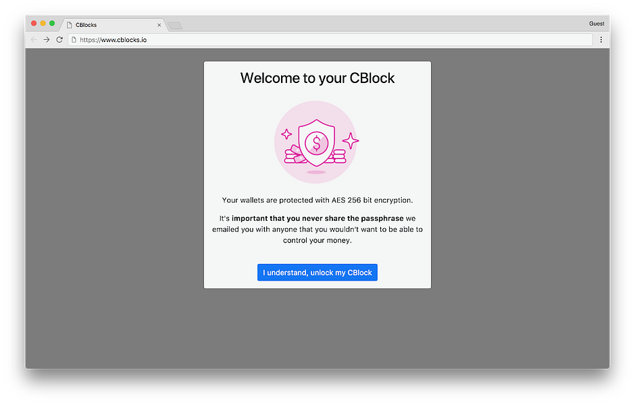This screenshot has height=405, width=635.
Task: Click the Guest profile label
Action: click(596, 24)
